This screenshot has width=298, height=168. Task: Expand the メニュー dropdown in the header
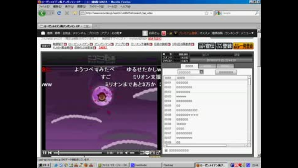coord(247,33)
